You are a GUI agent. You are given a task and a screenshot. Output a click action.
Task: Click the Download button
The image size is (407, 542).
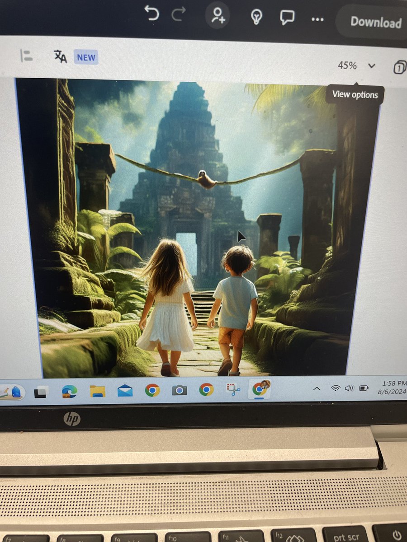(375, 22)
